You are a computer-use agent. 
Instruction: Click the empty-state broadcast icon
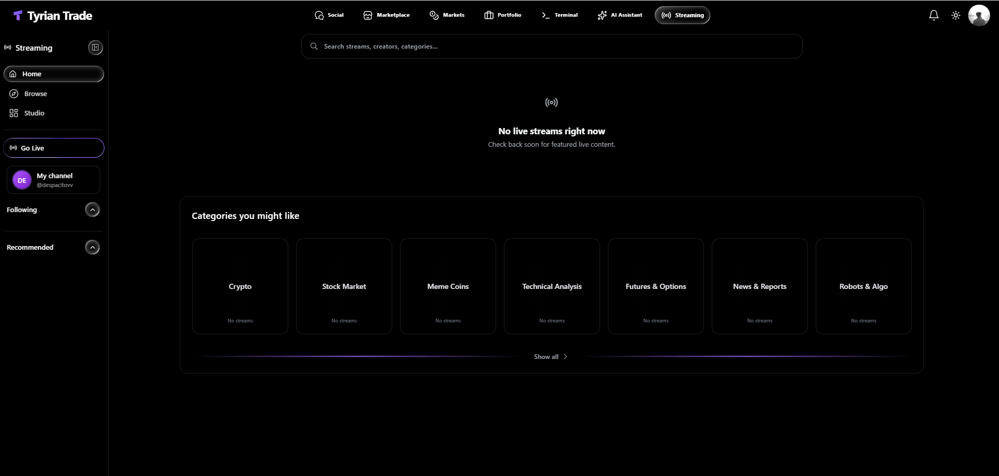click(551, 102)
